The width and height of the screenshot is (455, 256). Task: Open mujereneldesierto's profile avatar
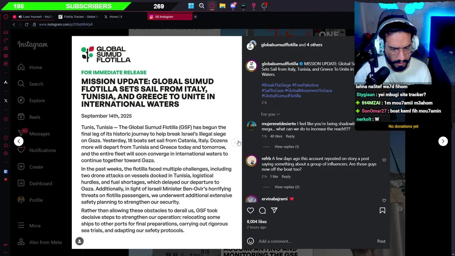pyautogui.click(x=252, y=126)
